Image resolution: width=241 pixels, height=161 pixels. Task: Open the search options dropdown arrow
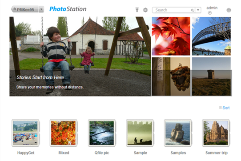tap(198, 10)
